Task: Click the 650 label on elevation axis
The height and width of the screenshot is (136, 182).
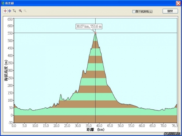Action: tap(10, 19)
